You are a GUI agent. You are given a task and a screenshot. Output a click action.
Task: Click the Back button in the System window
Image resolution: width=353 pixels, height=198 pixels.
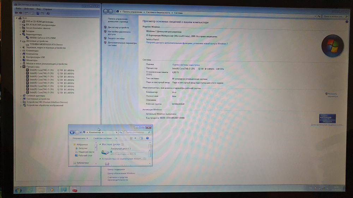105,11
